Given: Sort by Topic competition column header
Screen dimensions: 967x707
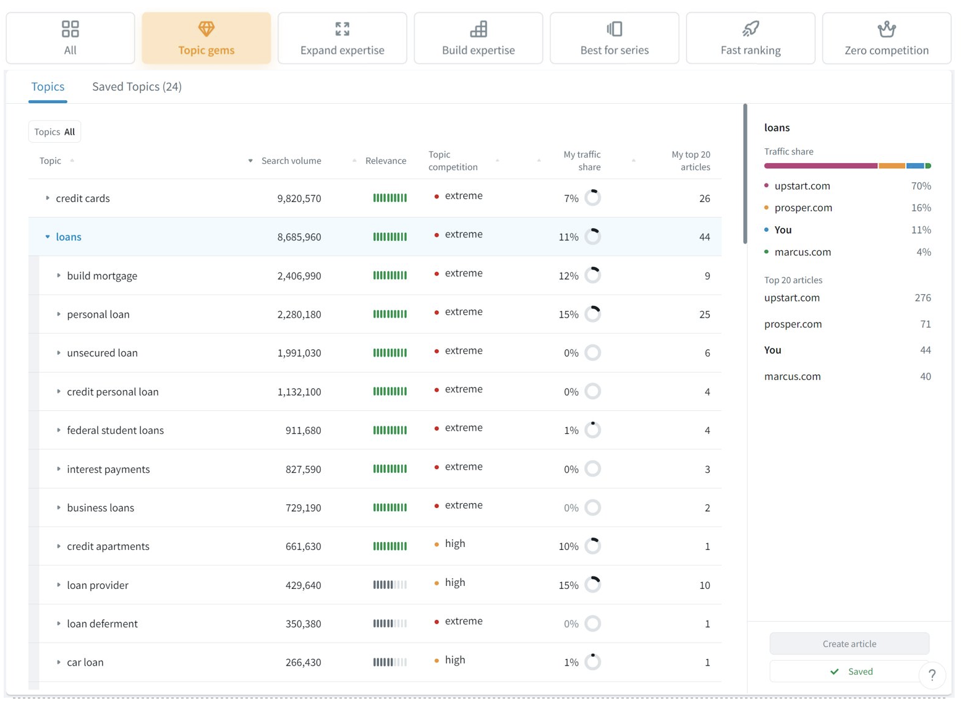Looking at the screenshot, I should (x=453, y=161).
